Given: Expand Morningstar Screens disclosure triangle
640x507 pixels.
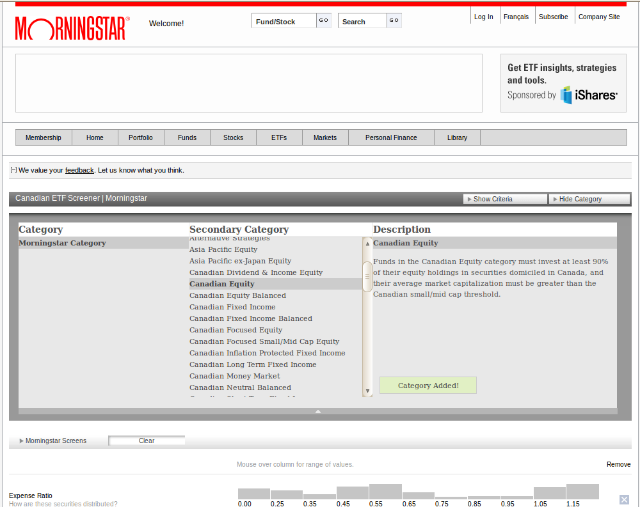Looking at the screenshot, I should [22, 441].
